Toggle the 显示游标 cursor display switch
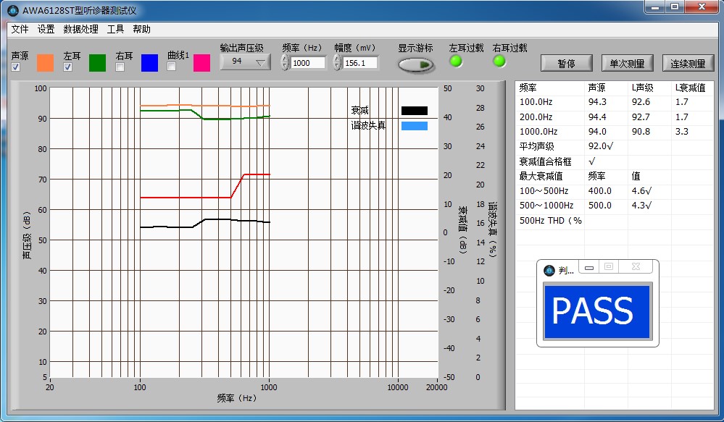Image resolution: width=724 pixels, height=422 pixels. (416, 64)
